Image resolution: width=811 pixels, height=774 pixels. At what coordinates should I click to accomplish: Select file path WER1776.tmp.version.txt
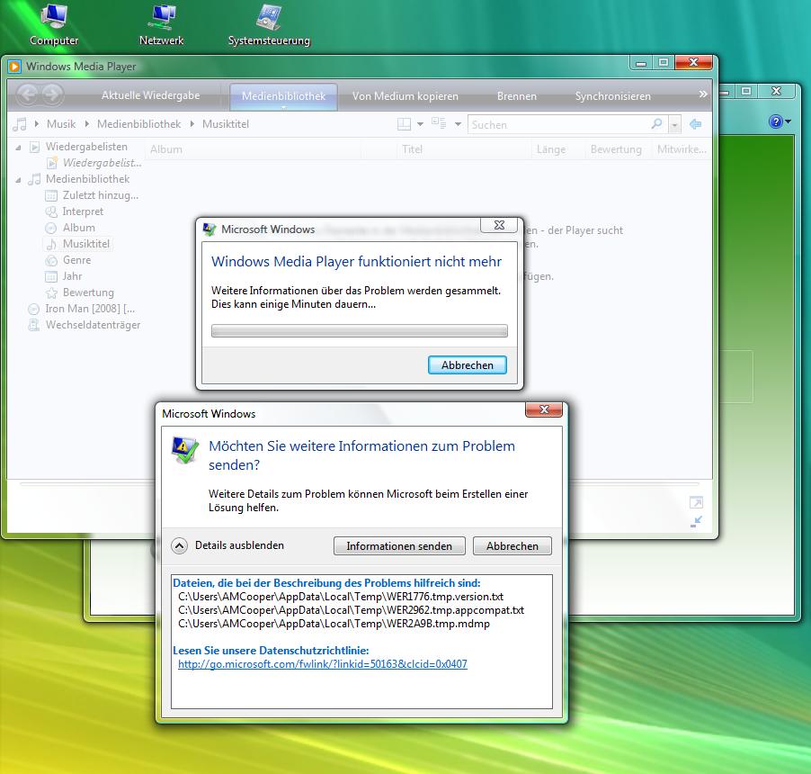pos(341,597)
